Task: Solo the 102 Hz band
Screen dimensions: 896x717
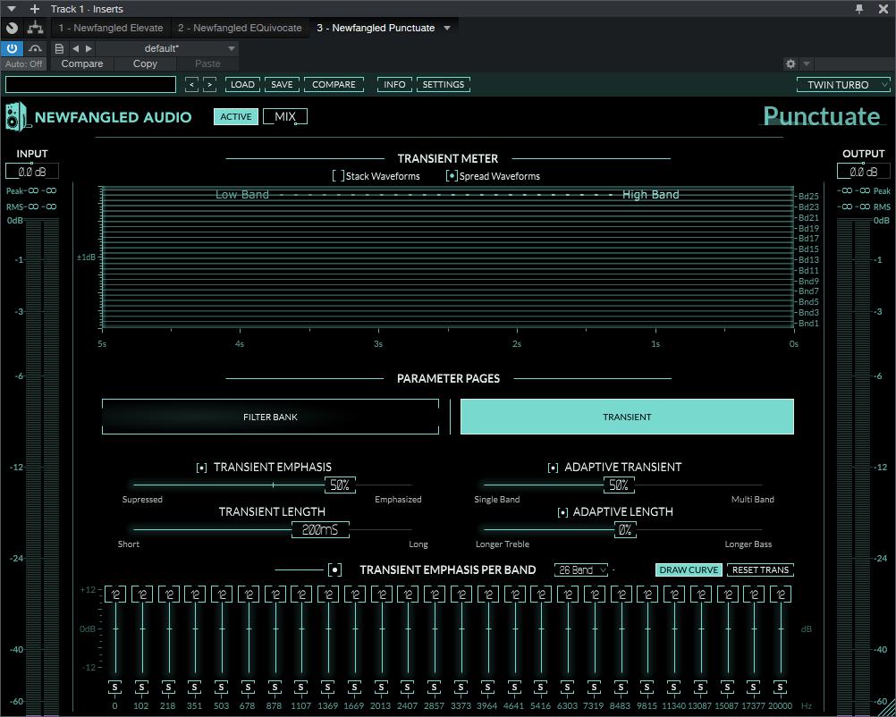Action: [x=141, y=687]
